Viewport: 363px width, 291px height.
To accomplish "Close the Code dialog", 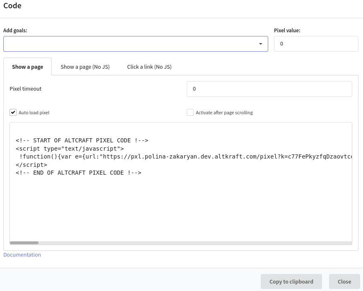I will [x=344, y=281].
